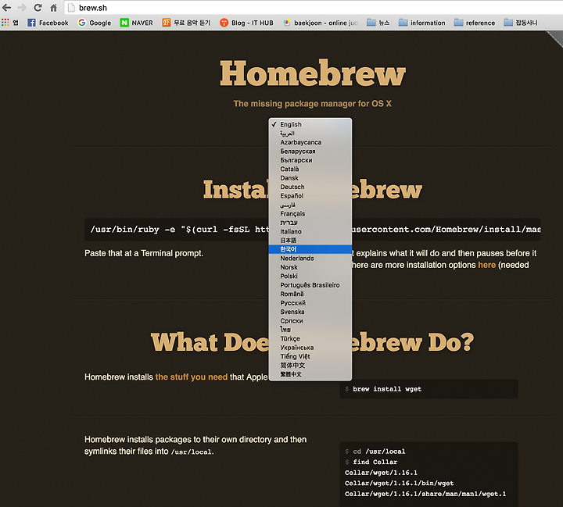
Task: Choose Azərbaycanca from the language menu
Action: pos(310,142)
